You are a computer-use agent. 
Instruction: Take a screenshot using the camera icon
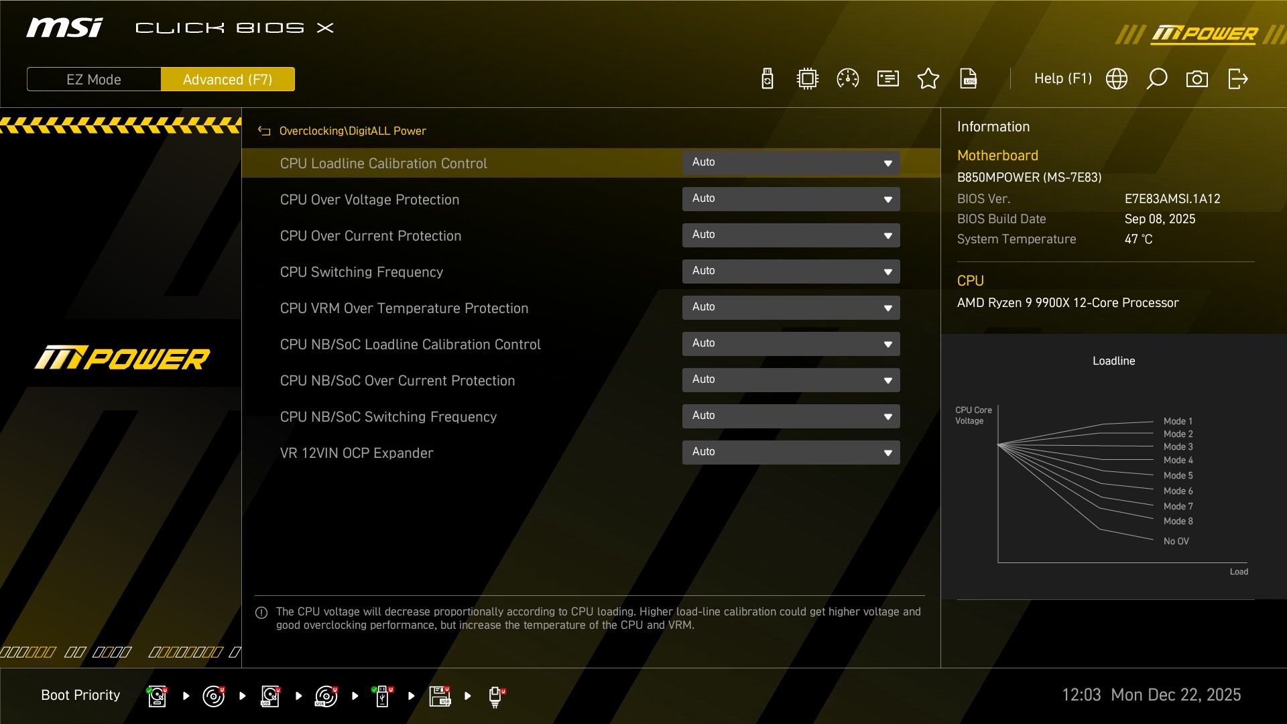[1198, 78]
